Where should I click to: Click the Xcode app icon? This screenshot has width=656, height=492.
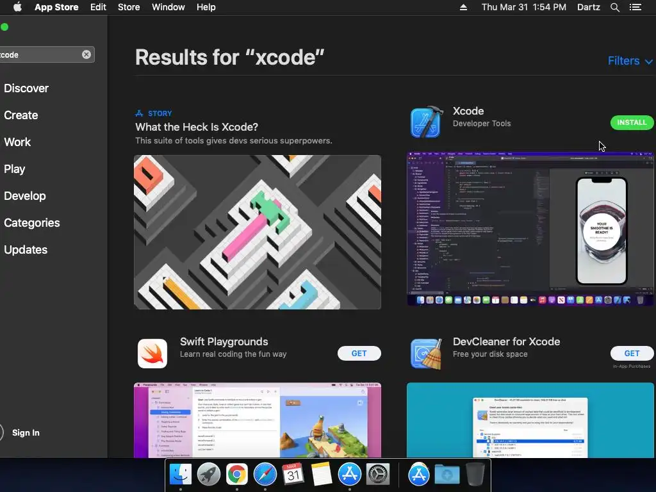(x=426, y=122)
